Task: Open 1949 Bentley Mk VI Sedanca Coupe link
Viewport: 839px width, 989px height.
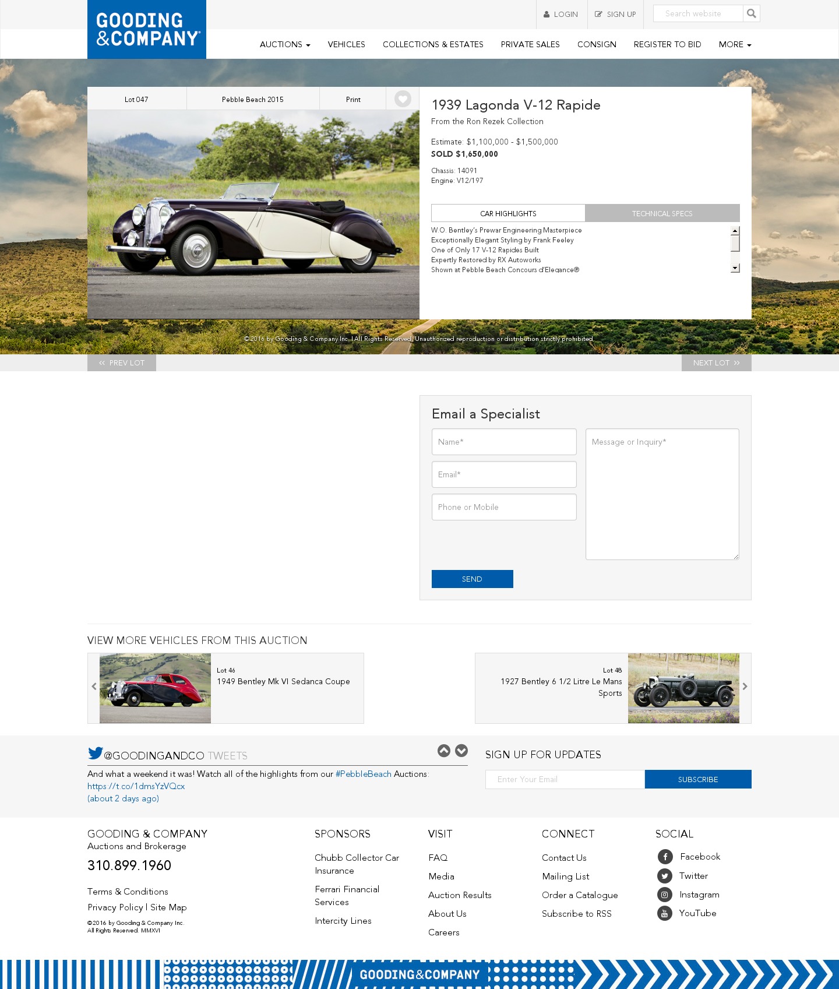Action: pyautogui.click(x=283, y=681)
